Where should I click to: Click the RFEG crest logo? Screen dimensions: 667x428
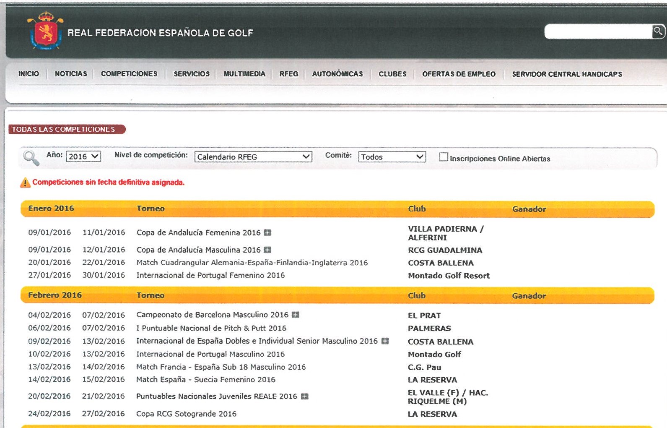tap(45, 31)
